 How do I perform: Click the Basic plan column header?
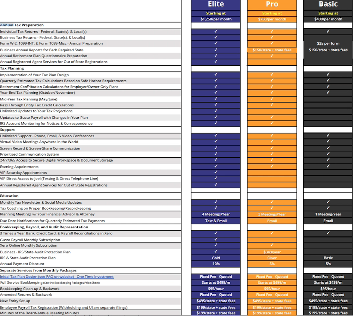coord(328,5)
